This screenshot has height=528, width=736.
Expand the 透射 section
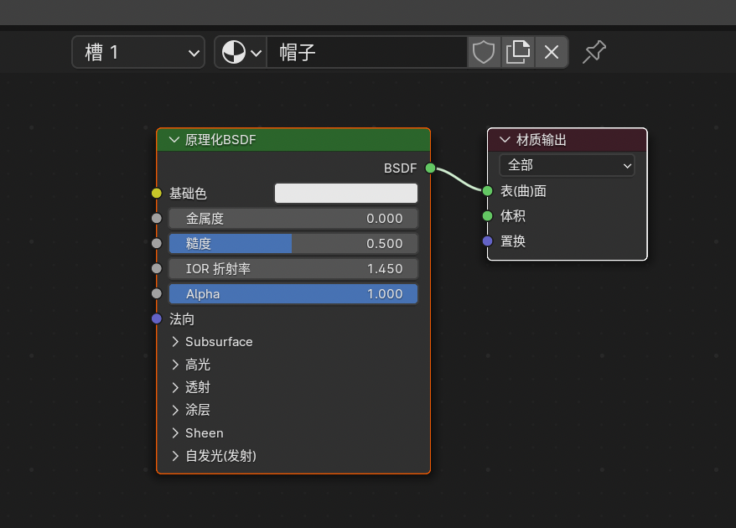click(197, 387)
